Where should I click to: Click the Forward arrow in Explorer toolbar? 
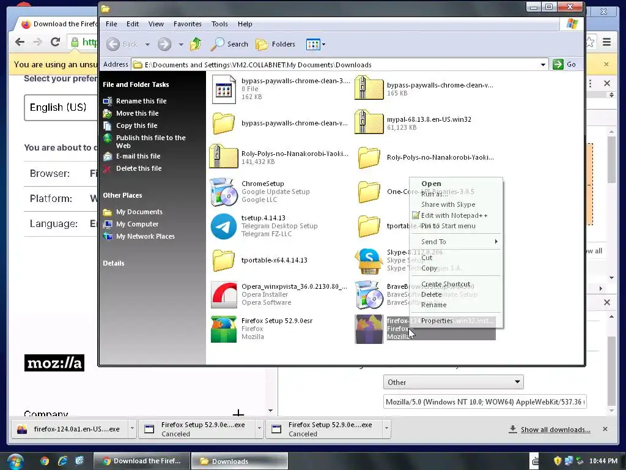[164, 44]
